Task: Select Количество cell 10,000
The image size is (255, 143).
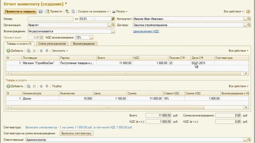Action: point(76,99)
